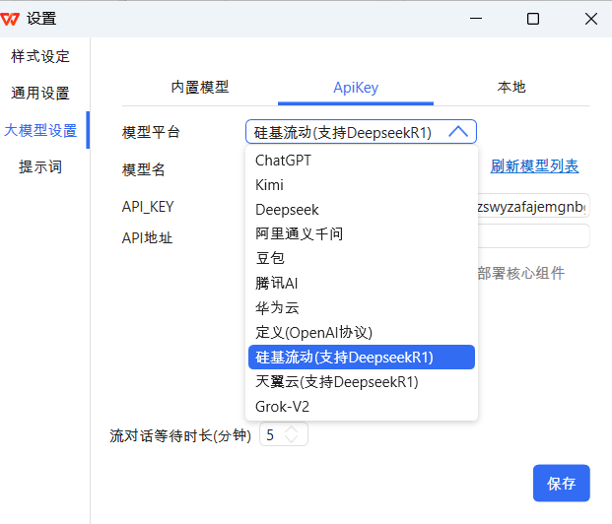Image resolution: width=612 pixels, height=524 pixels.
Task: Click into the API_KEY input field
Action: [x=533, y=206]
